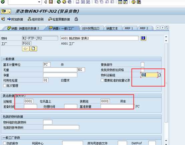Open search help next to 物料运输组
Viewport: 185px width, 145px height.
159,75
